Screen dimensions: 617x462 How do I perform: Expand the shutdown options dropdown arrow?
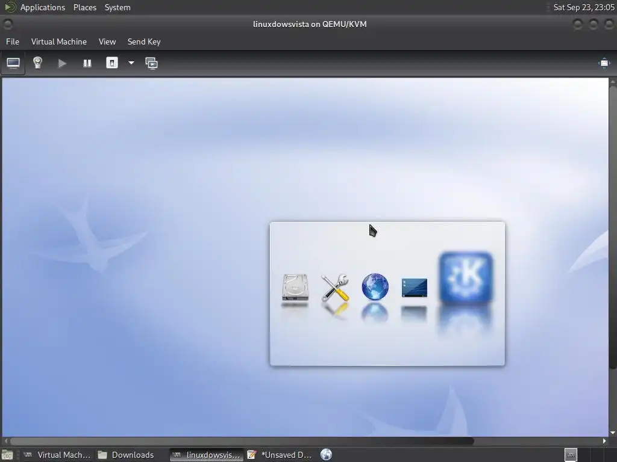point(131,63)
